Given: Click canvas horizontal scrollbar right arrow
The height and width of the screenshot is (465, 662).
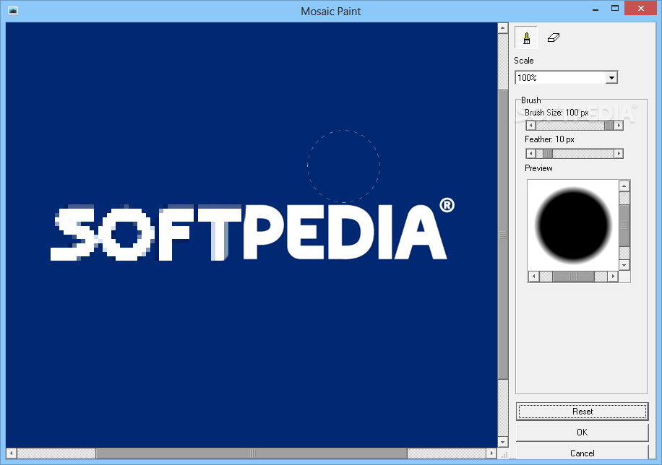Looking at the screenshot, I should [491, 453].
